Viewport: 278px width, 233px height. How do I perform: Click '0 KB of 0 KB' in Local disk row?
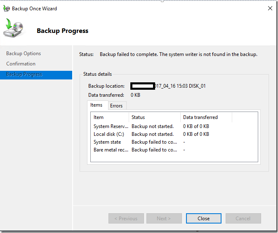(196, 134)
